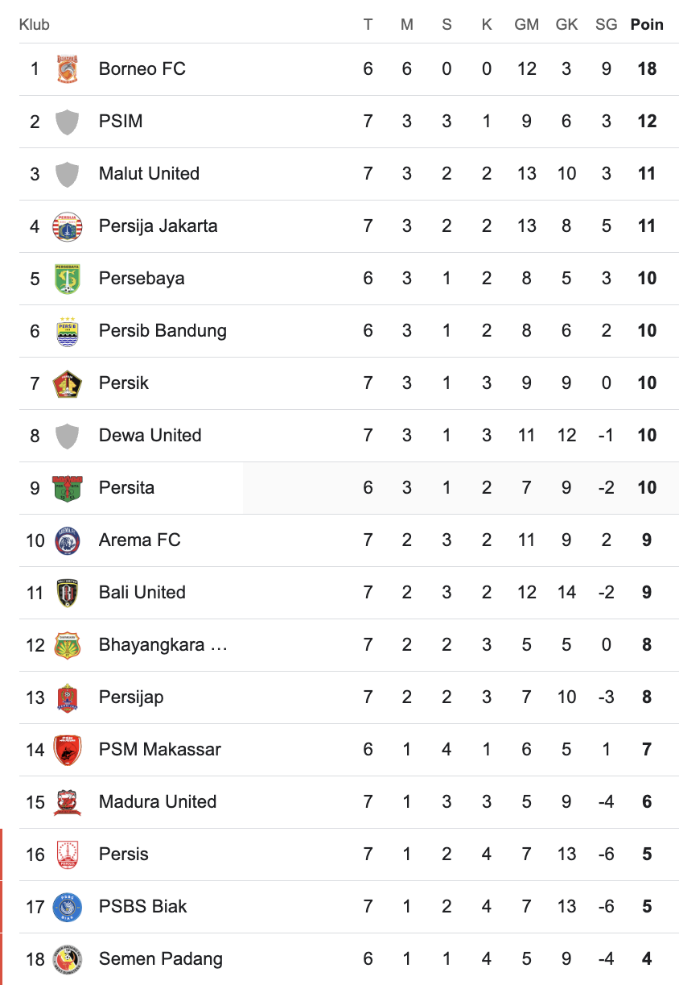
Task: Click the Persib Bandung crest
Action: click(68, 331)
